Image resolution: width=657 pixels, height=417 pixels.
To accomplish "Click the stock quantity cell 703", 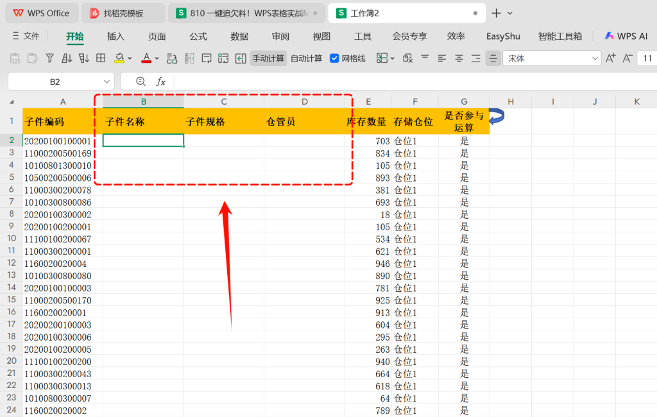I will (x=368, y=140).
